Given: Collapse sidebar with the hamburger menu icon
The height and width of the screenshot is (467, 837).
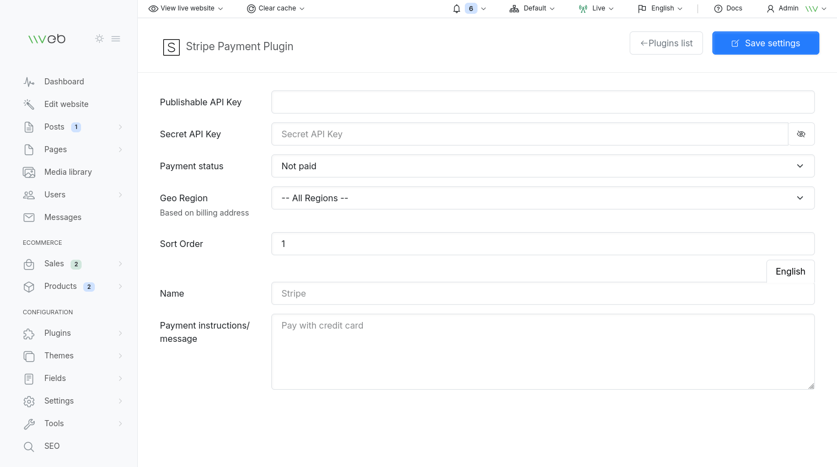Looking at the screenshot, I should click(x=116, y=39).
